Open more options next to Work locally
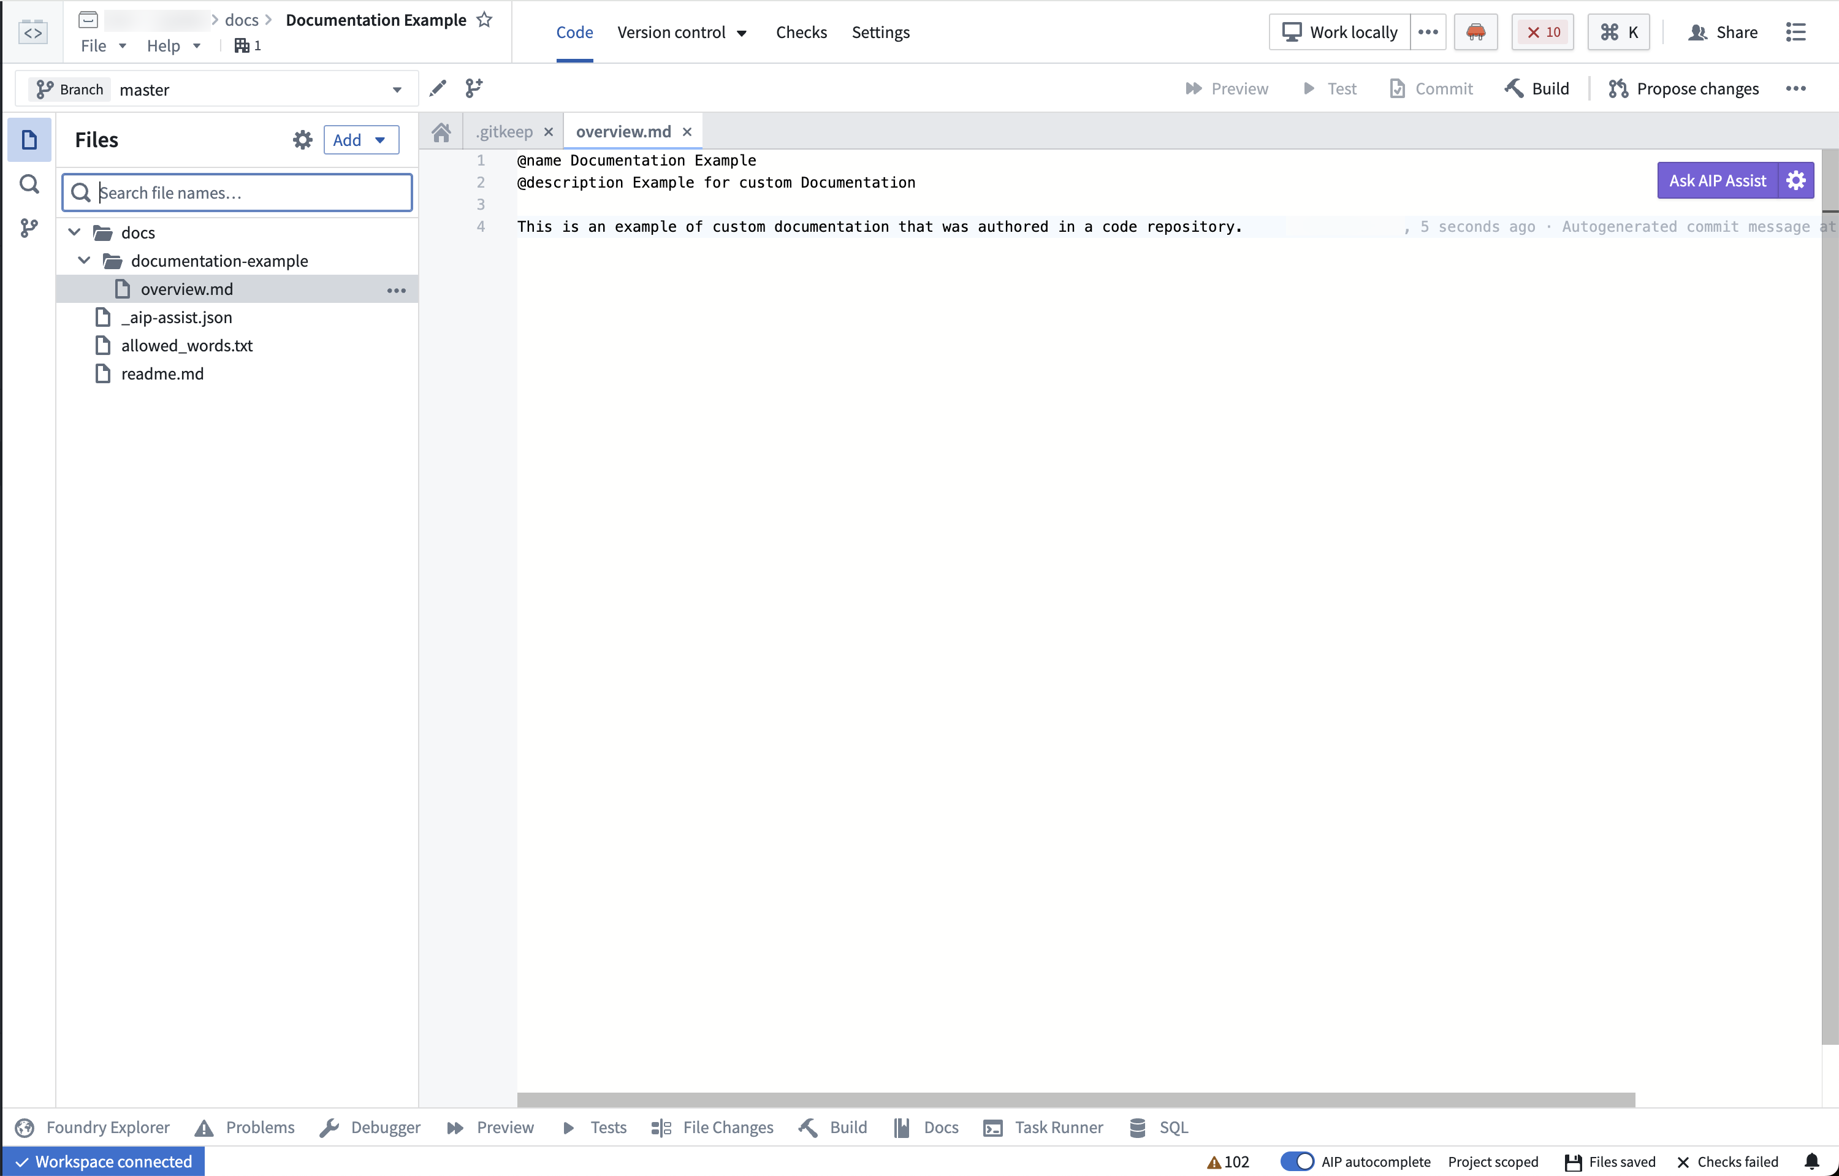The image size is (1839, 1176). point(1427,32)
